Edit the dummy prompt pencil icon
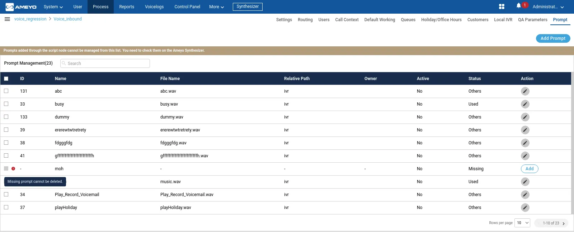The width and height of the screenshot is (574, 232). [525, 117]
